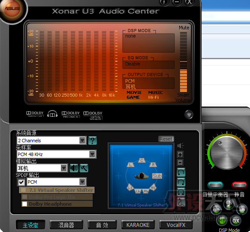Screen dimensions: 250x232
Task: Click the Dolby Digital Live logo
Action: 35,114
